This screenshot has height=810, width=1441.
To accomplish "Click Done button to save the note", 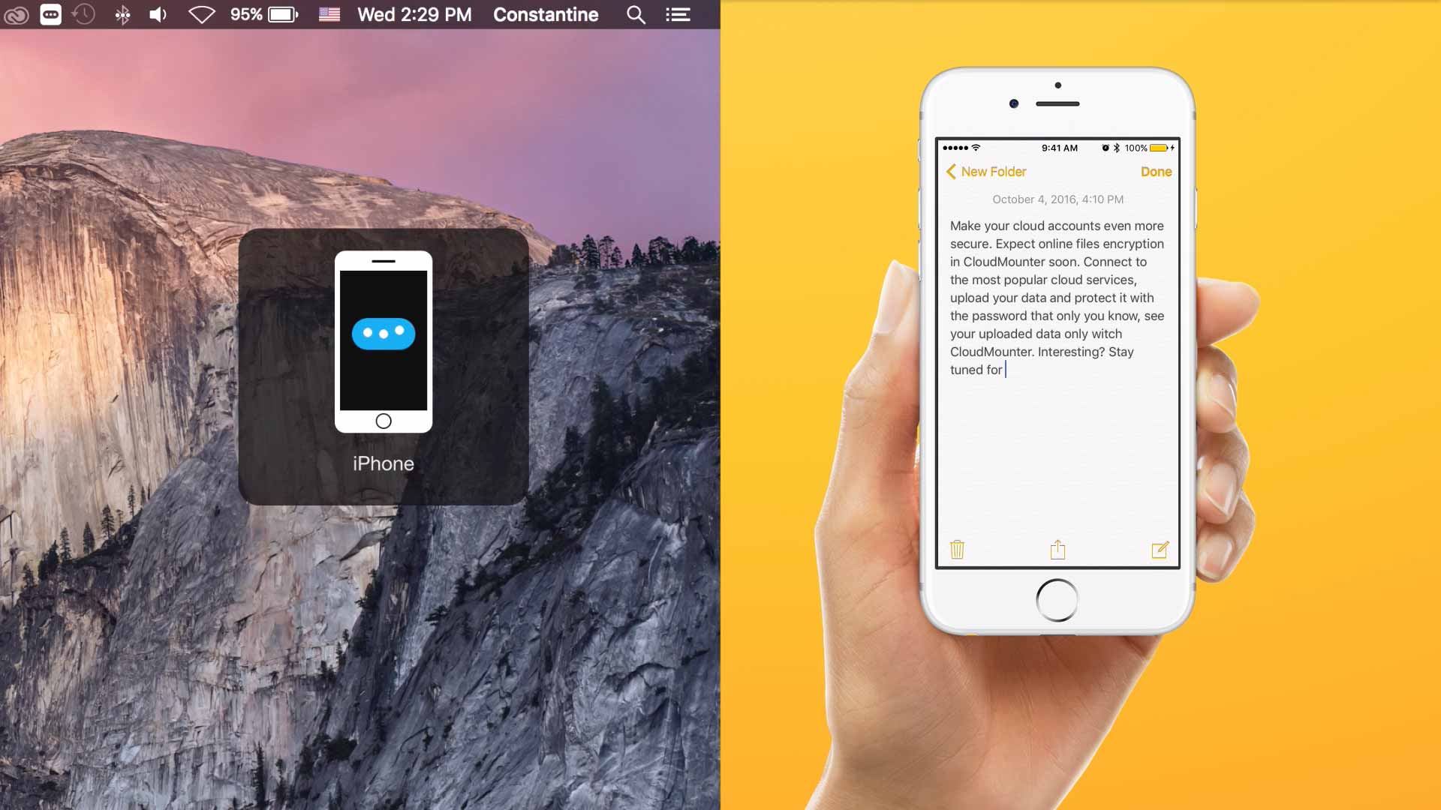I will point(1155,171).
